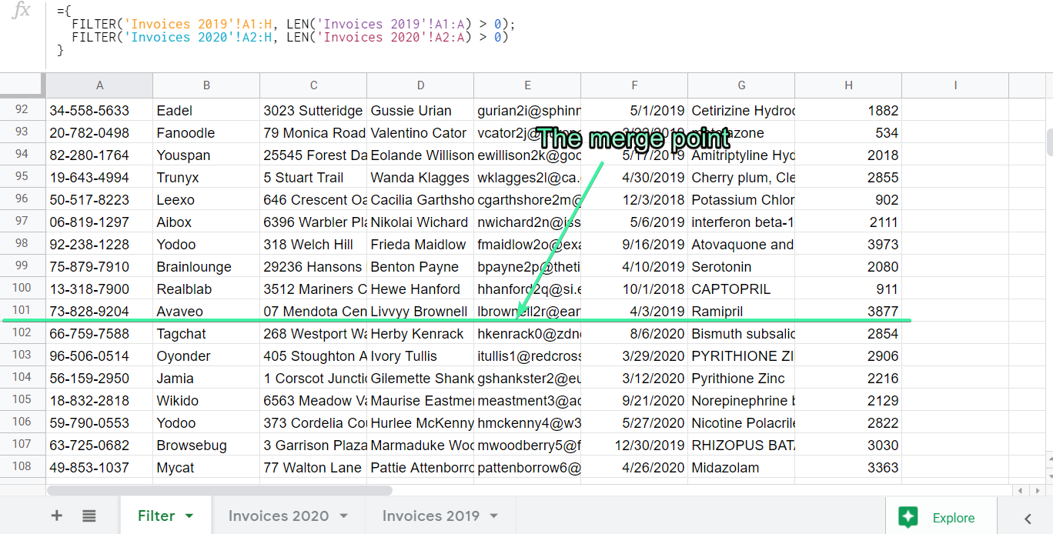Select the cell containing Ramipril
The image size is (1053, 534).
coord(740,312)
